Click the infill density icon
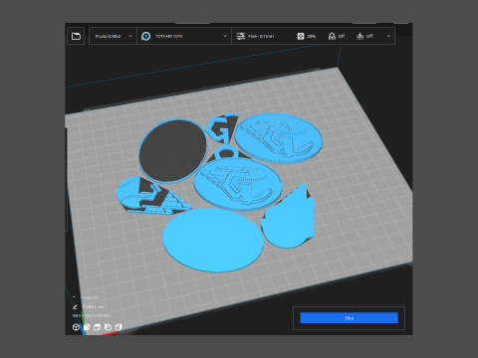 click(301, 36)
